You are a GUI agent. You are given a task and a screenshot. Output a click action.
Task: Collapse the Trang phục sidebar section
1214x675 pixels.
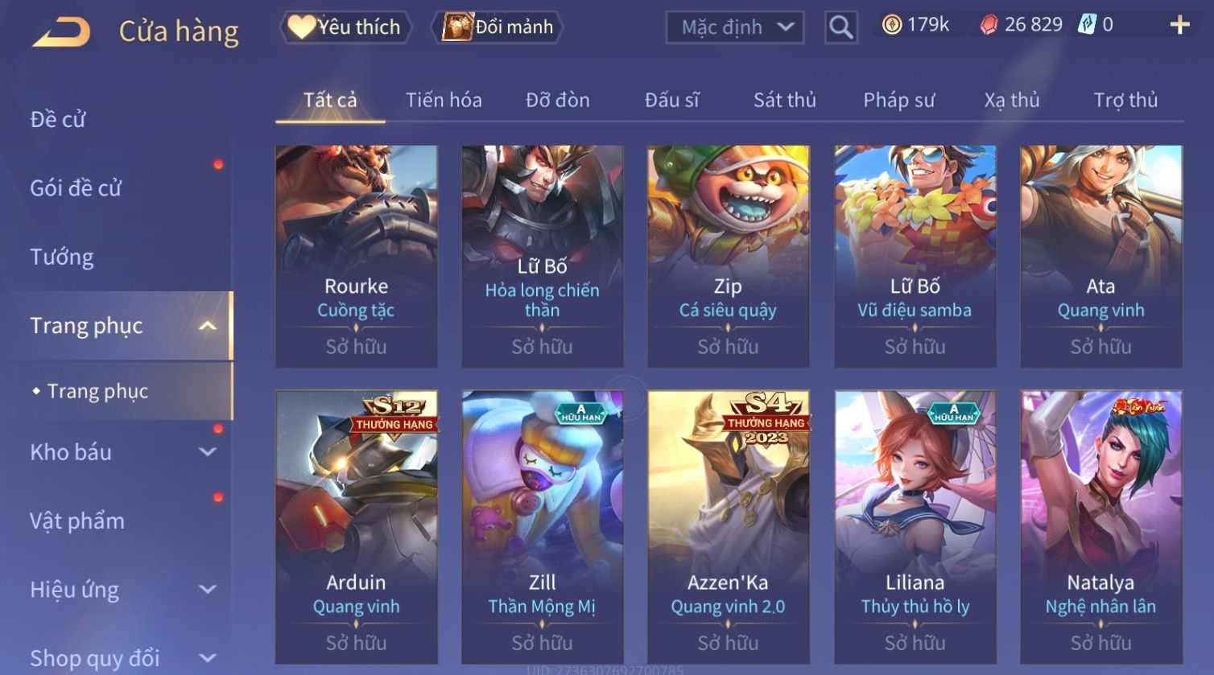207,326
